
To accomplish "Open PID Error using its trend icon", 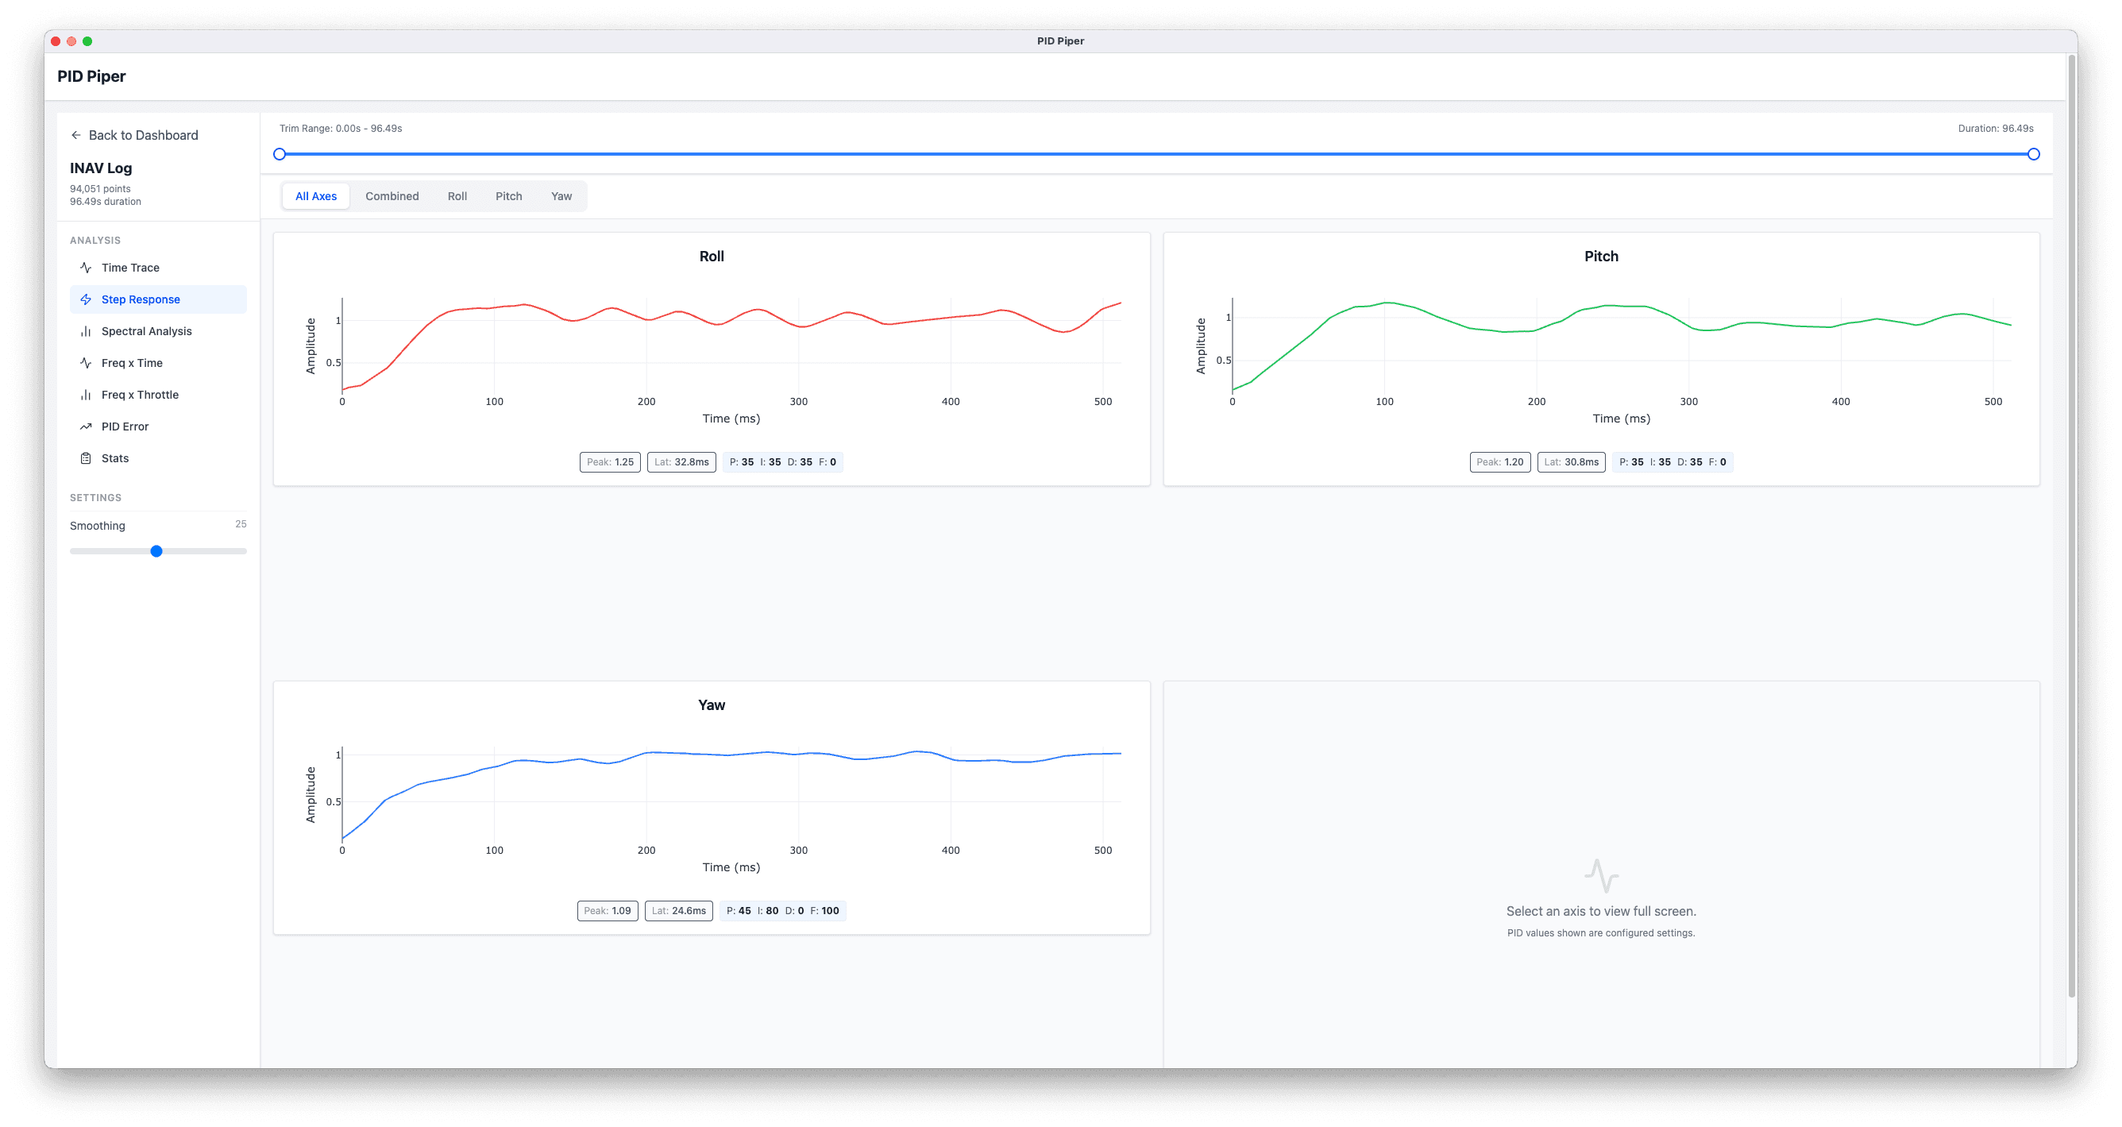I will [x=86, y=426].
